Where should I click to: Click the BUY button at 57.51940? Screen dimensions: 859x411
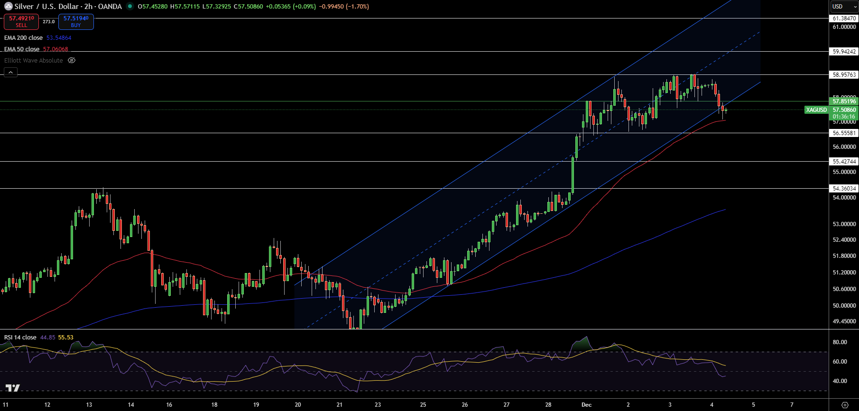click(x=76, y=22)
